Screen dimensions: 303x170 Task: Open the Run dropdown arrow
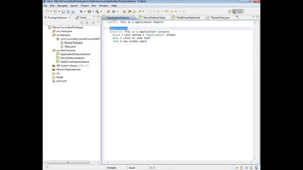(x=93, y=11)
